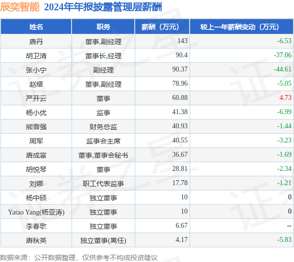Screen dimensions: 294x262
Task: Click the change value -6.99
Action: point(284,112)
